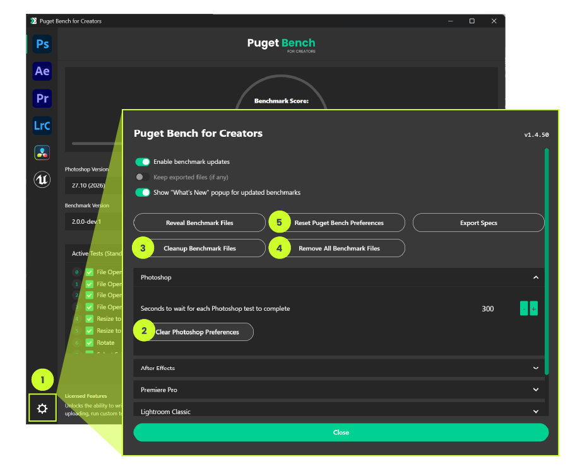575x474 pixels.
Task: Minimize the Puget Bench window
Action: pyautogui.click(x=450, y=21)
